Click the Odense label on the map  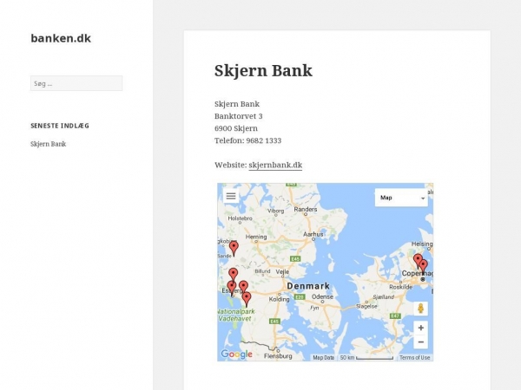(x=322, y=296)
